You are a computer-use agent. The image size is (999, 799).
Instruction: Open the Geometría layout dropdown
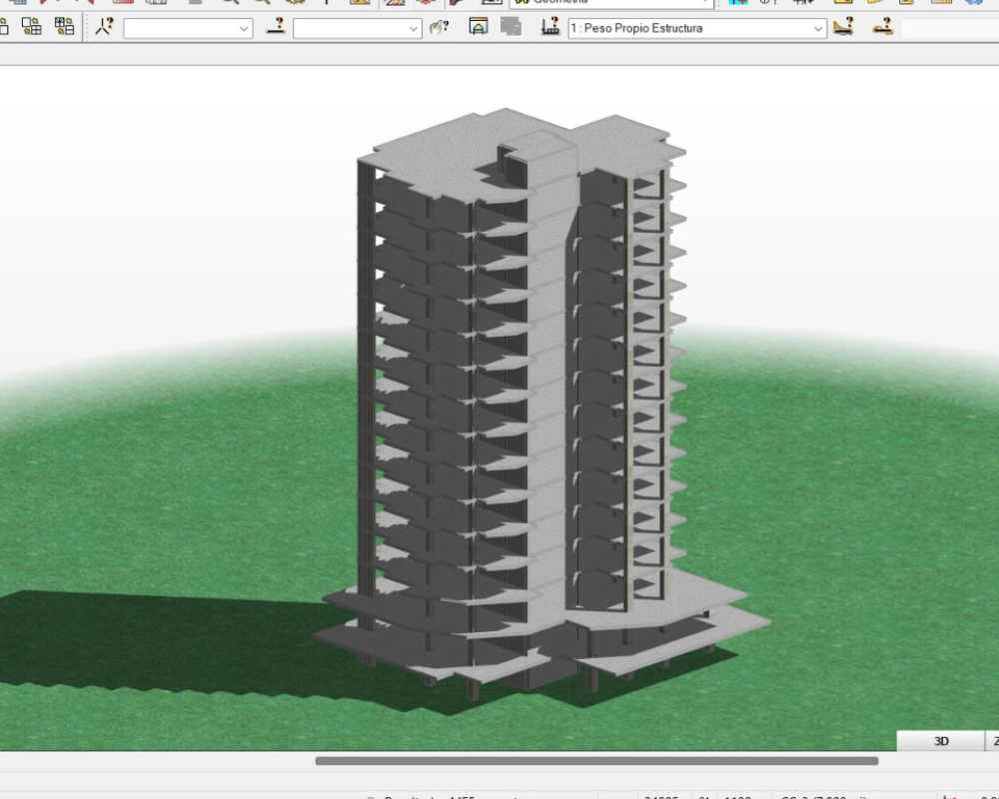(x=705, y=3)
